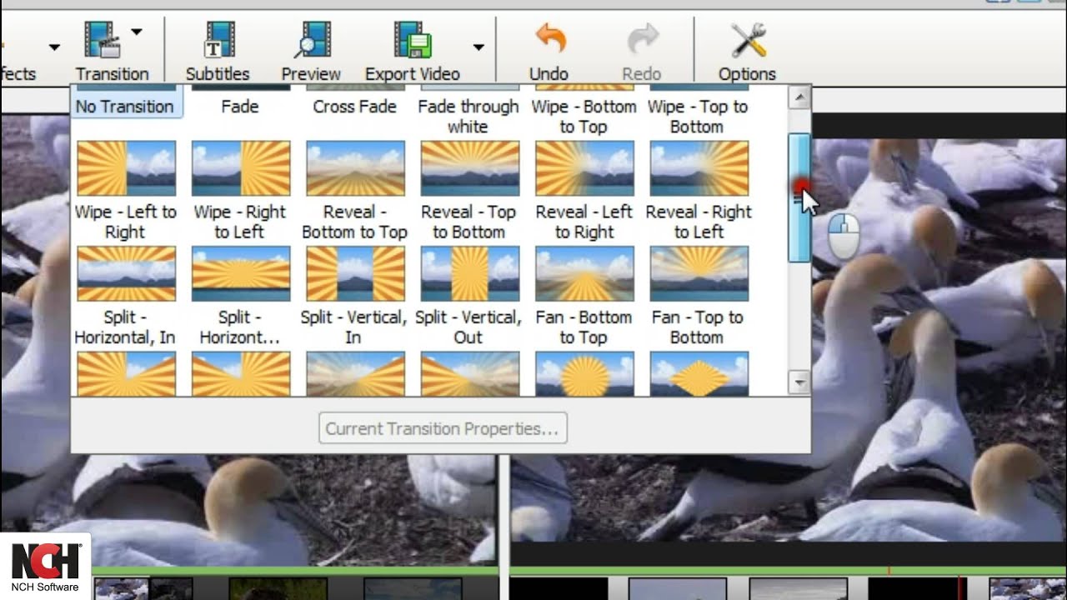The height and width of the screenshot is (600, 1067).
Task: Click the greyed Redo button
Action: click(x=641, y=50)
